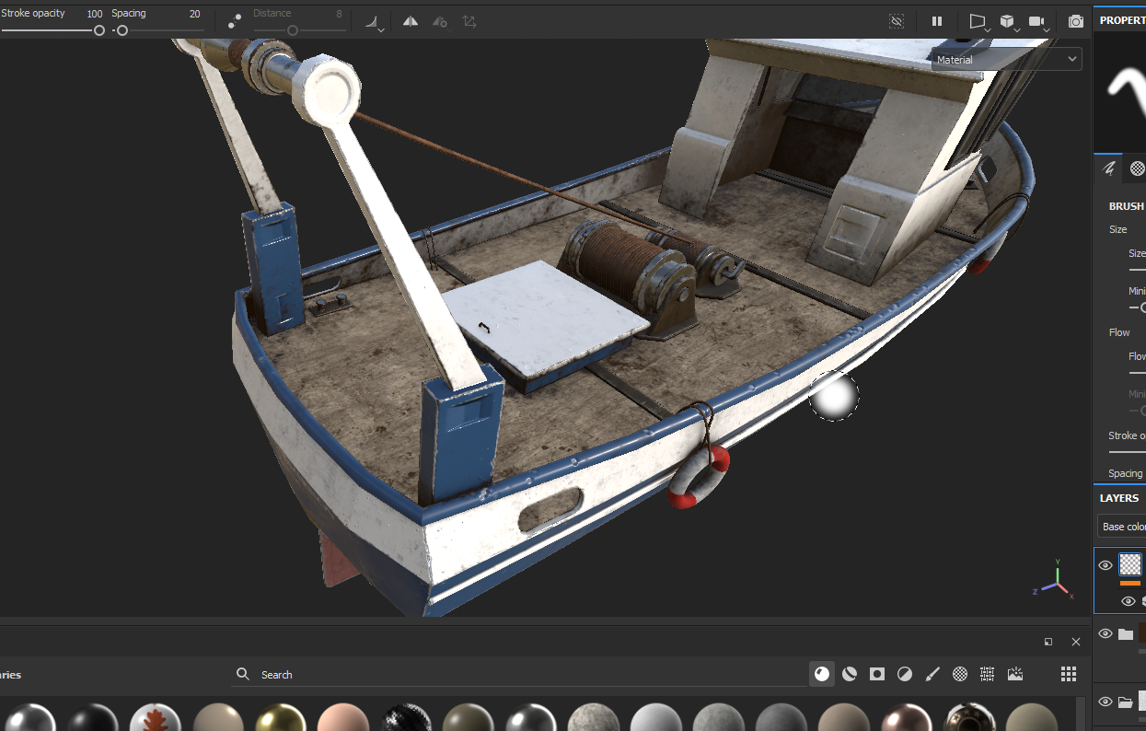Toggle symmetry mirror icon
The height and width of the screenshot is (731, 1146).
click(411, 21)
